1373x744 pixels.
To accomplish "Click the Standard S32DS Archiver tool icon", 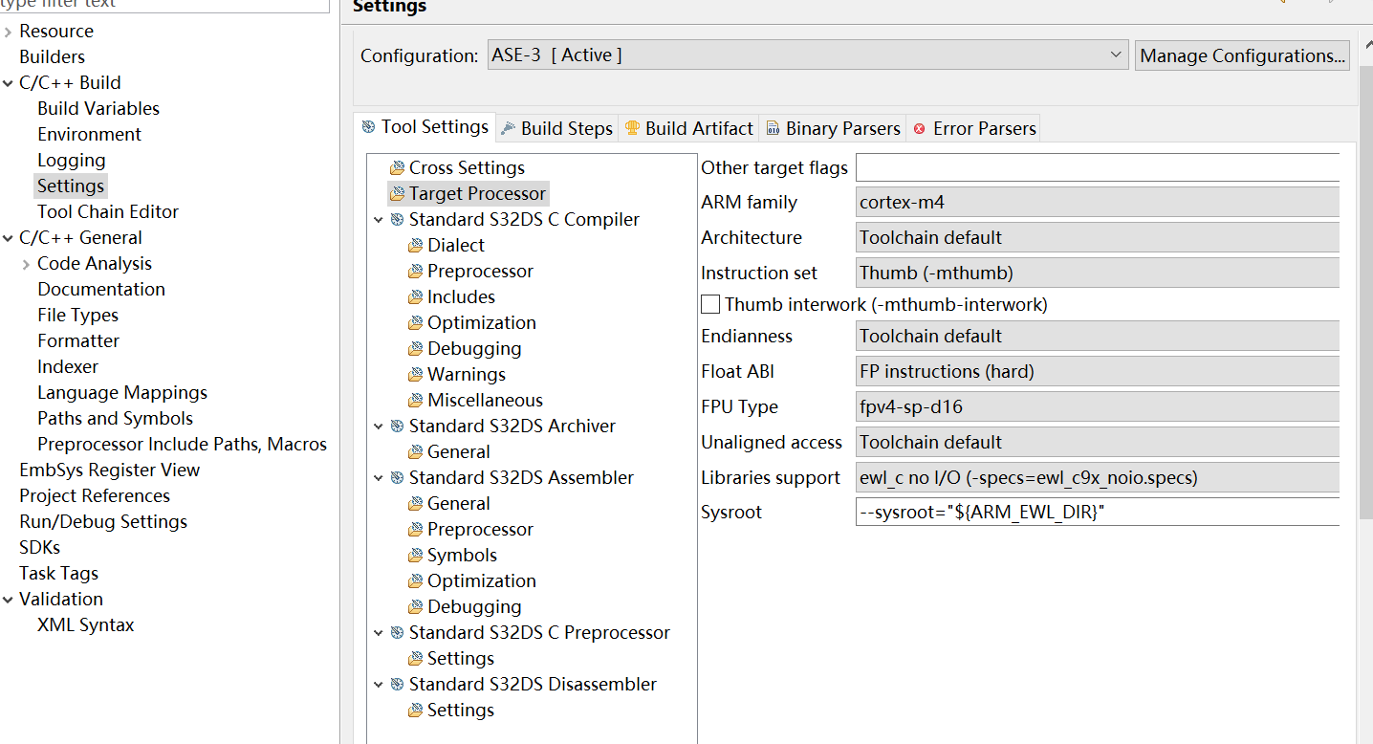I will [397, 427].
